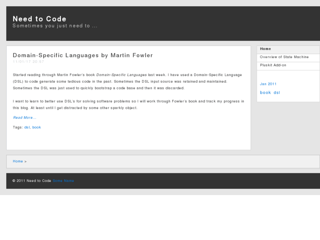This screenshot has width=320, height=240.
Task: Choose the dsl tag in sidebar cloud
Action: (277, 92)
